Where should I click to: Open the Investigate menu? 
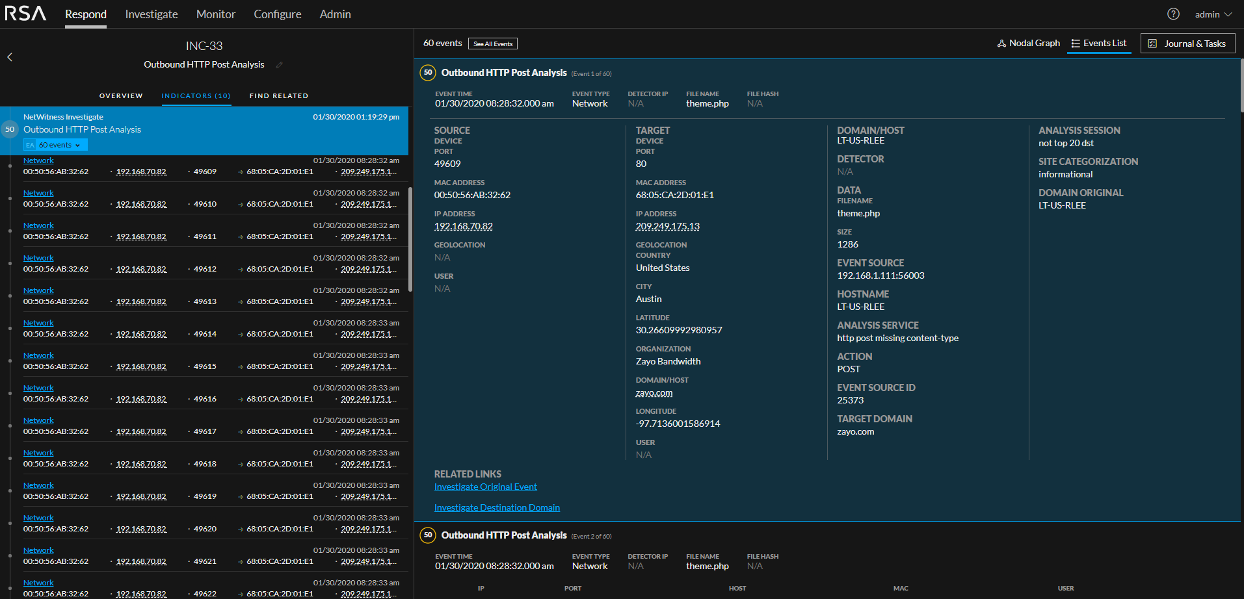coord(151,14)
